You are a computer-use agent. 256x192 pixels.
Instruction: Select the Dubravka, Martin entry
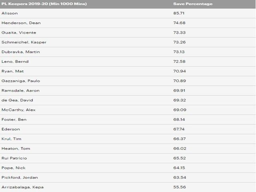[x=20, y=52]
